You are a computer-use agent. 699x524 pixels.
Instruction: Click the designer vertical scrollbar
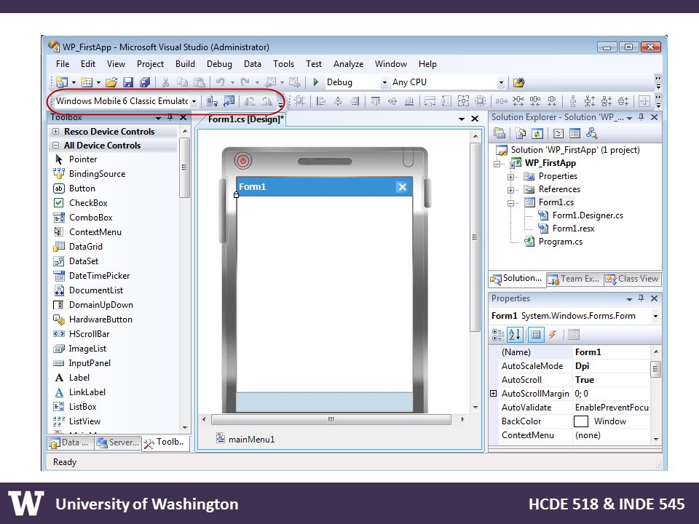475,237
